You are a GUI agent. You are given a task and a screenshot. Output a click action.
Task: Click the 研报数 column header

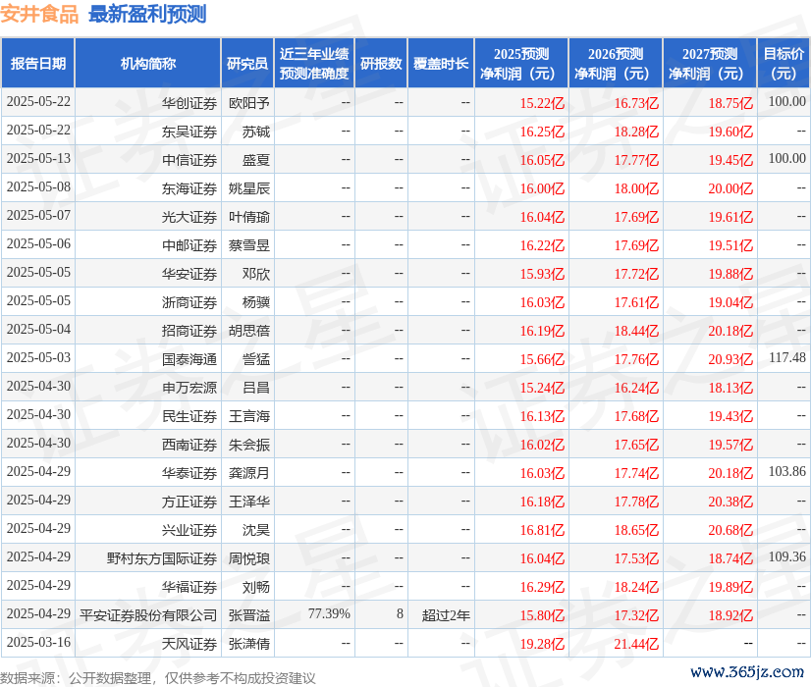(381, 63)
